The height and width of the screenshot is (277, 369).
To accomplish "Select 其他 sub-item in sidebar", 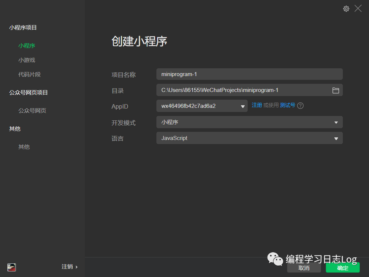I will point(24,147).
